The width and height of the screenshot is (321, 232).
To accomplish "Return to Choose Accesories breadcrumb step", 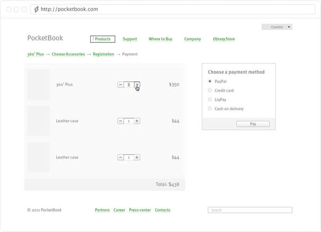I will 68,55.
